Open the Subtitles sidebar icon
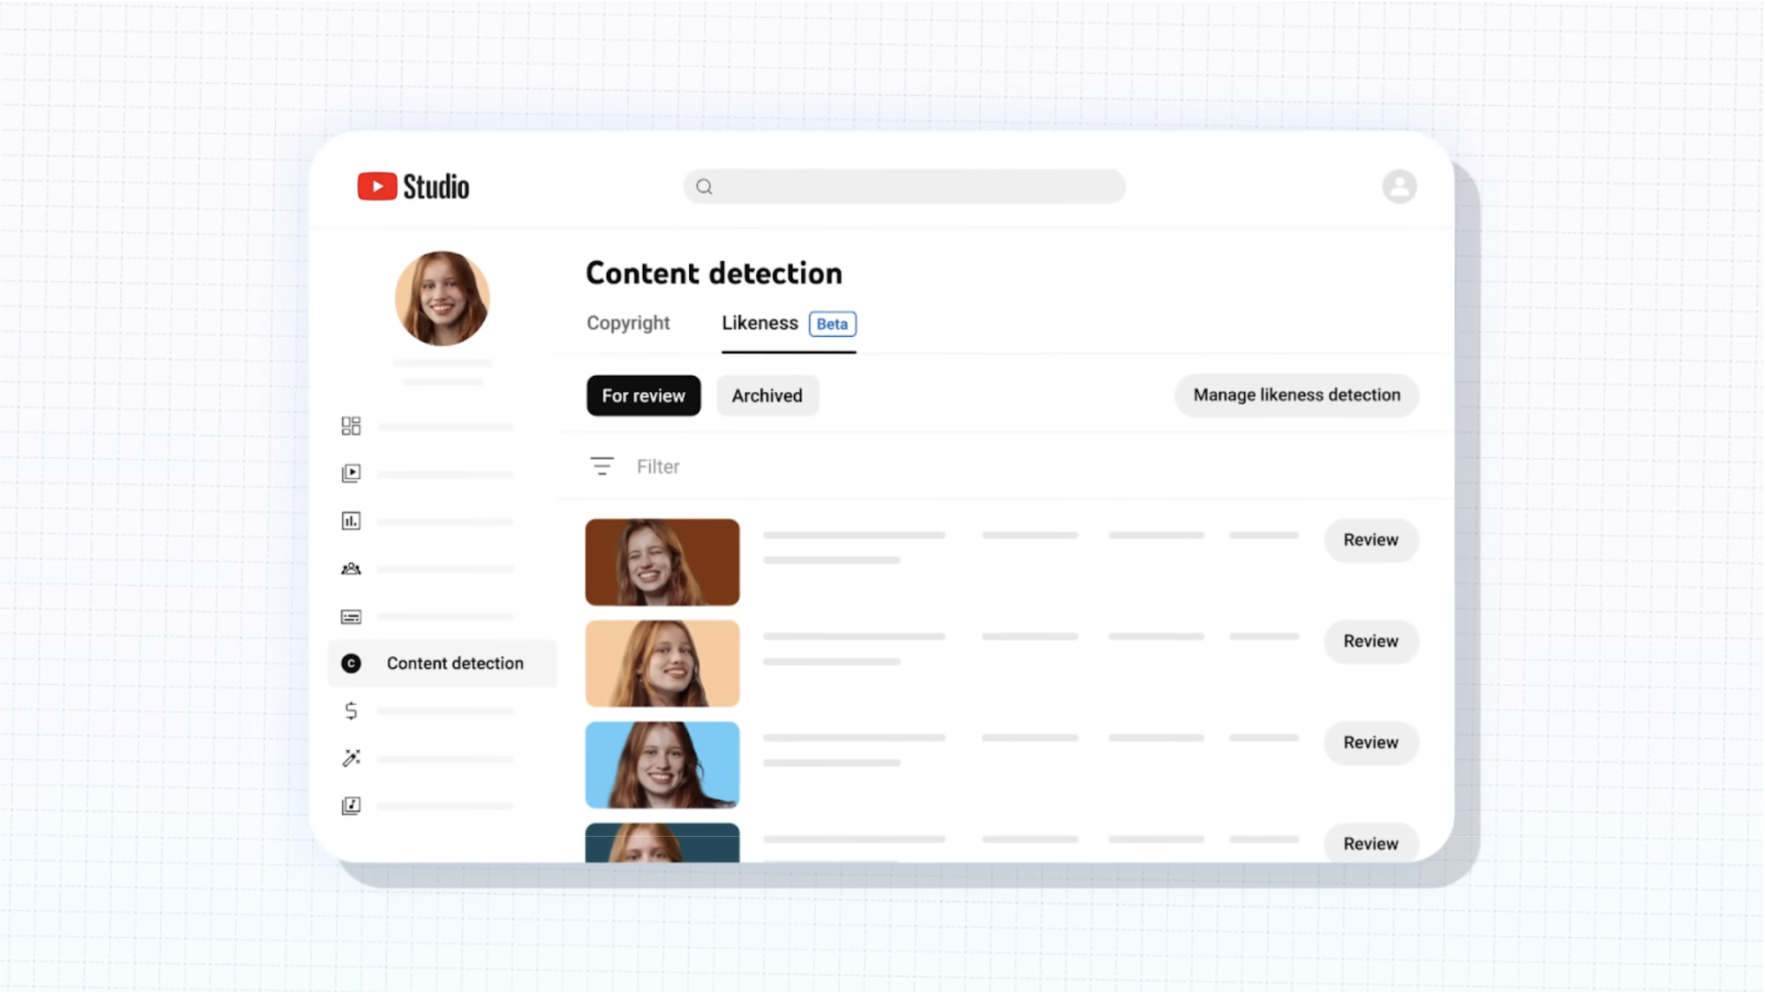 (x=351, y=617)
